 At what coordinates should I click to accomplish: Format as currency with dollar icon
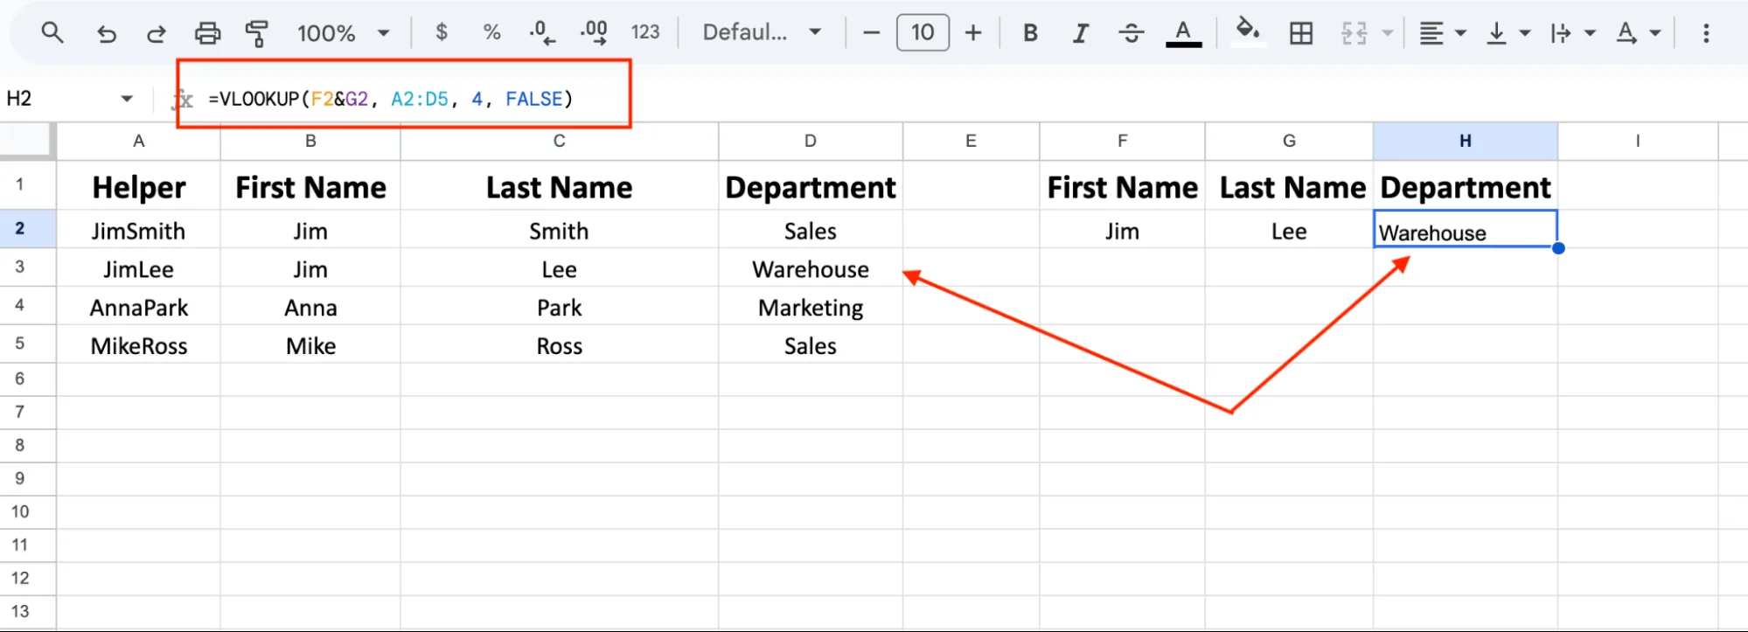(x=442, y=32)
